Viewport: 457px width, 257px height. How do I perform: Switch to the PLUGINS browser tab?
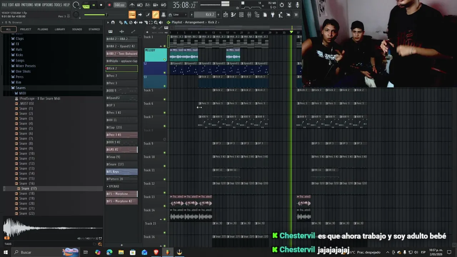click(x=43, y=29)
